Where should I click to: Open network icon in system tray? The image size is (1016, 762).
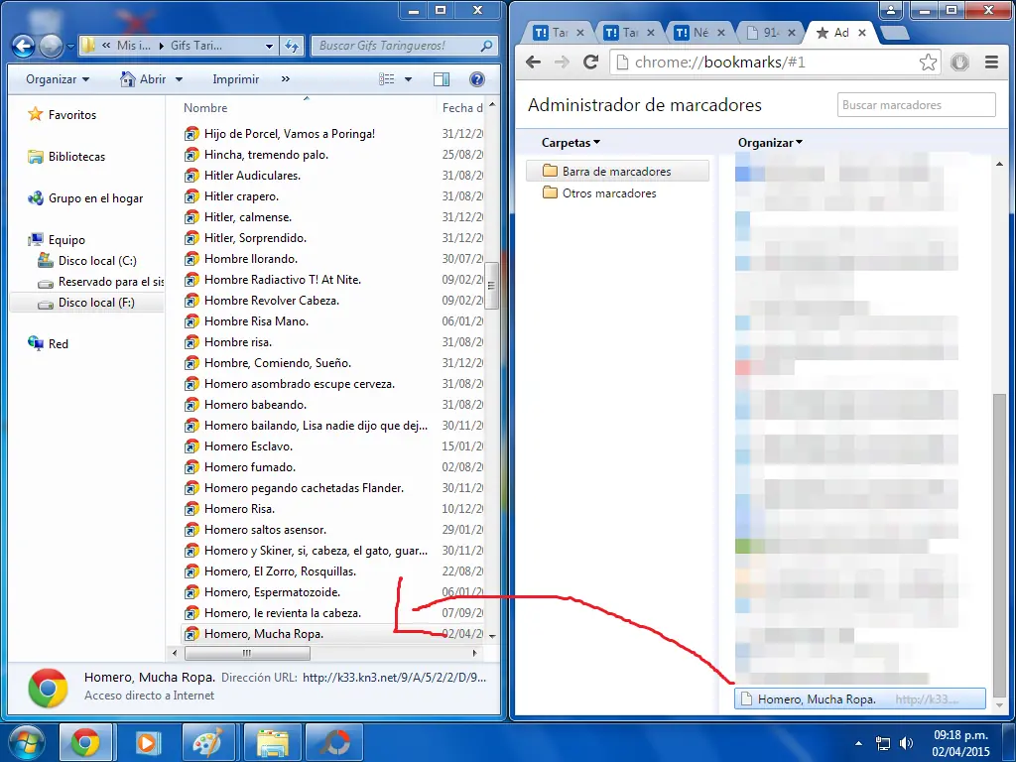pyautogui.click(x=882, y=743)
